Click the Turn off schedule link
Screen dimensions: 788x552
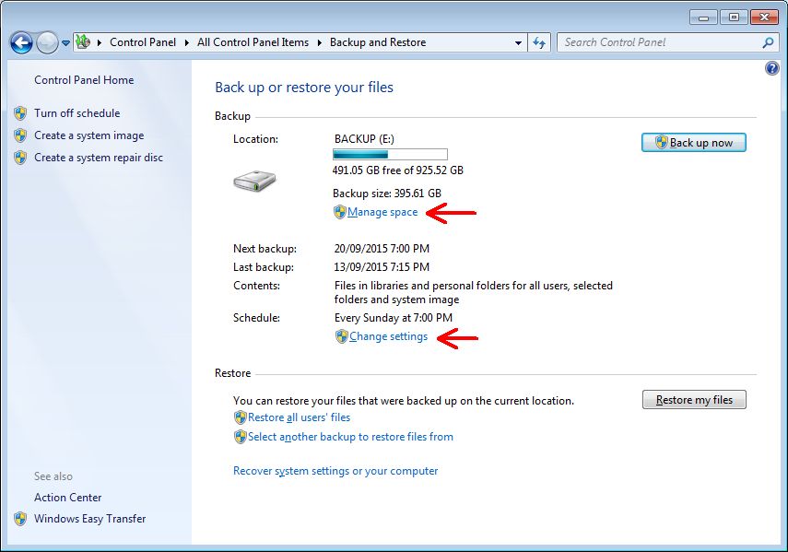[x=76, y=113]
